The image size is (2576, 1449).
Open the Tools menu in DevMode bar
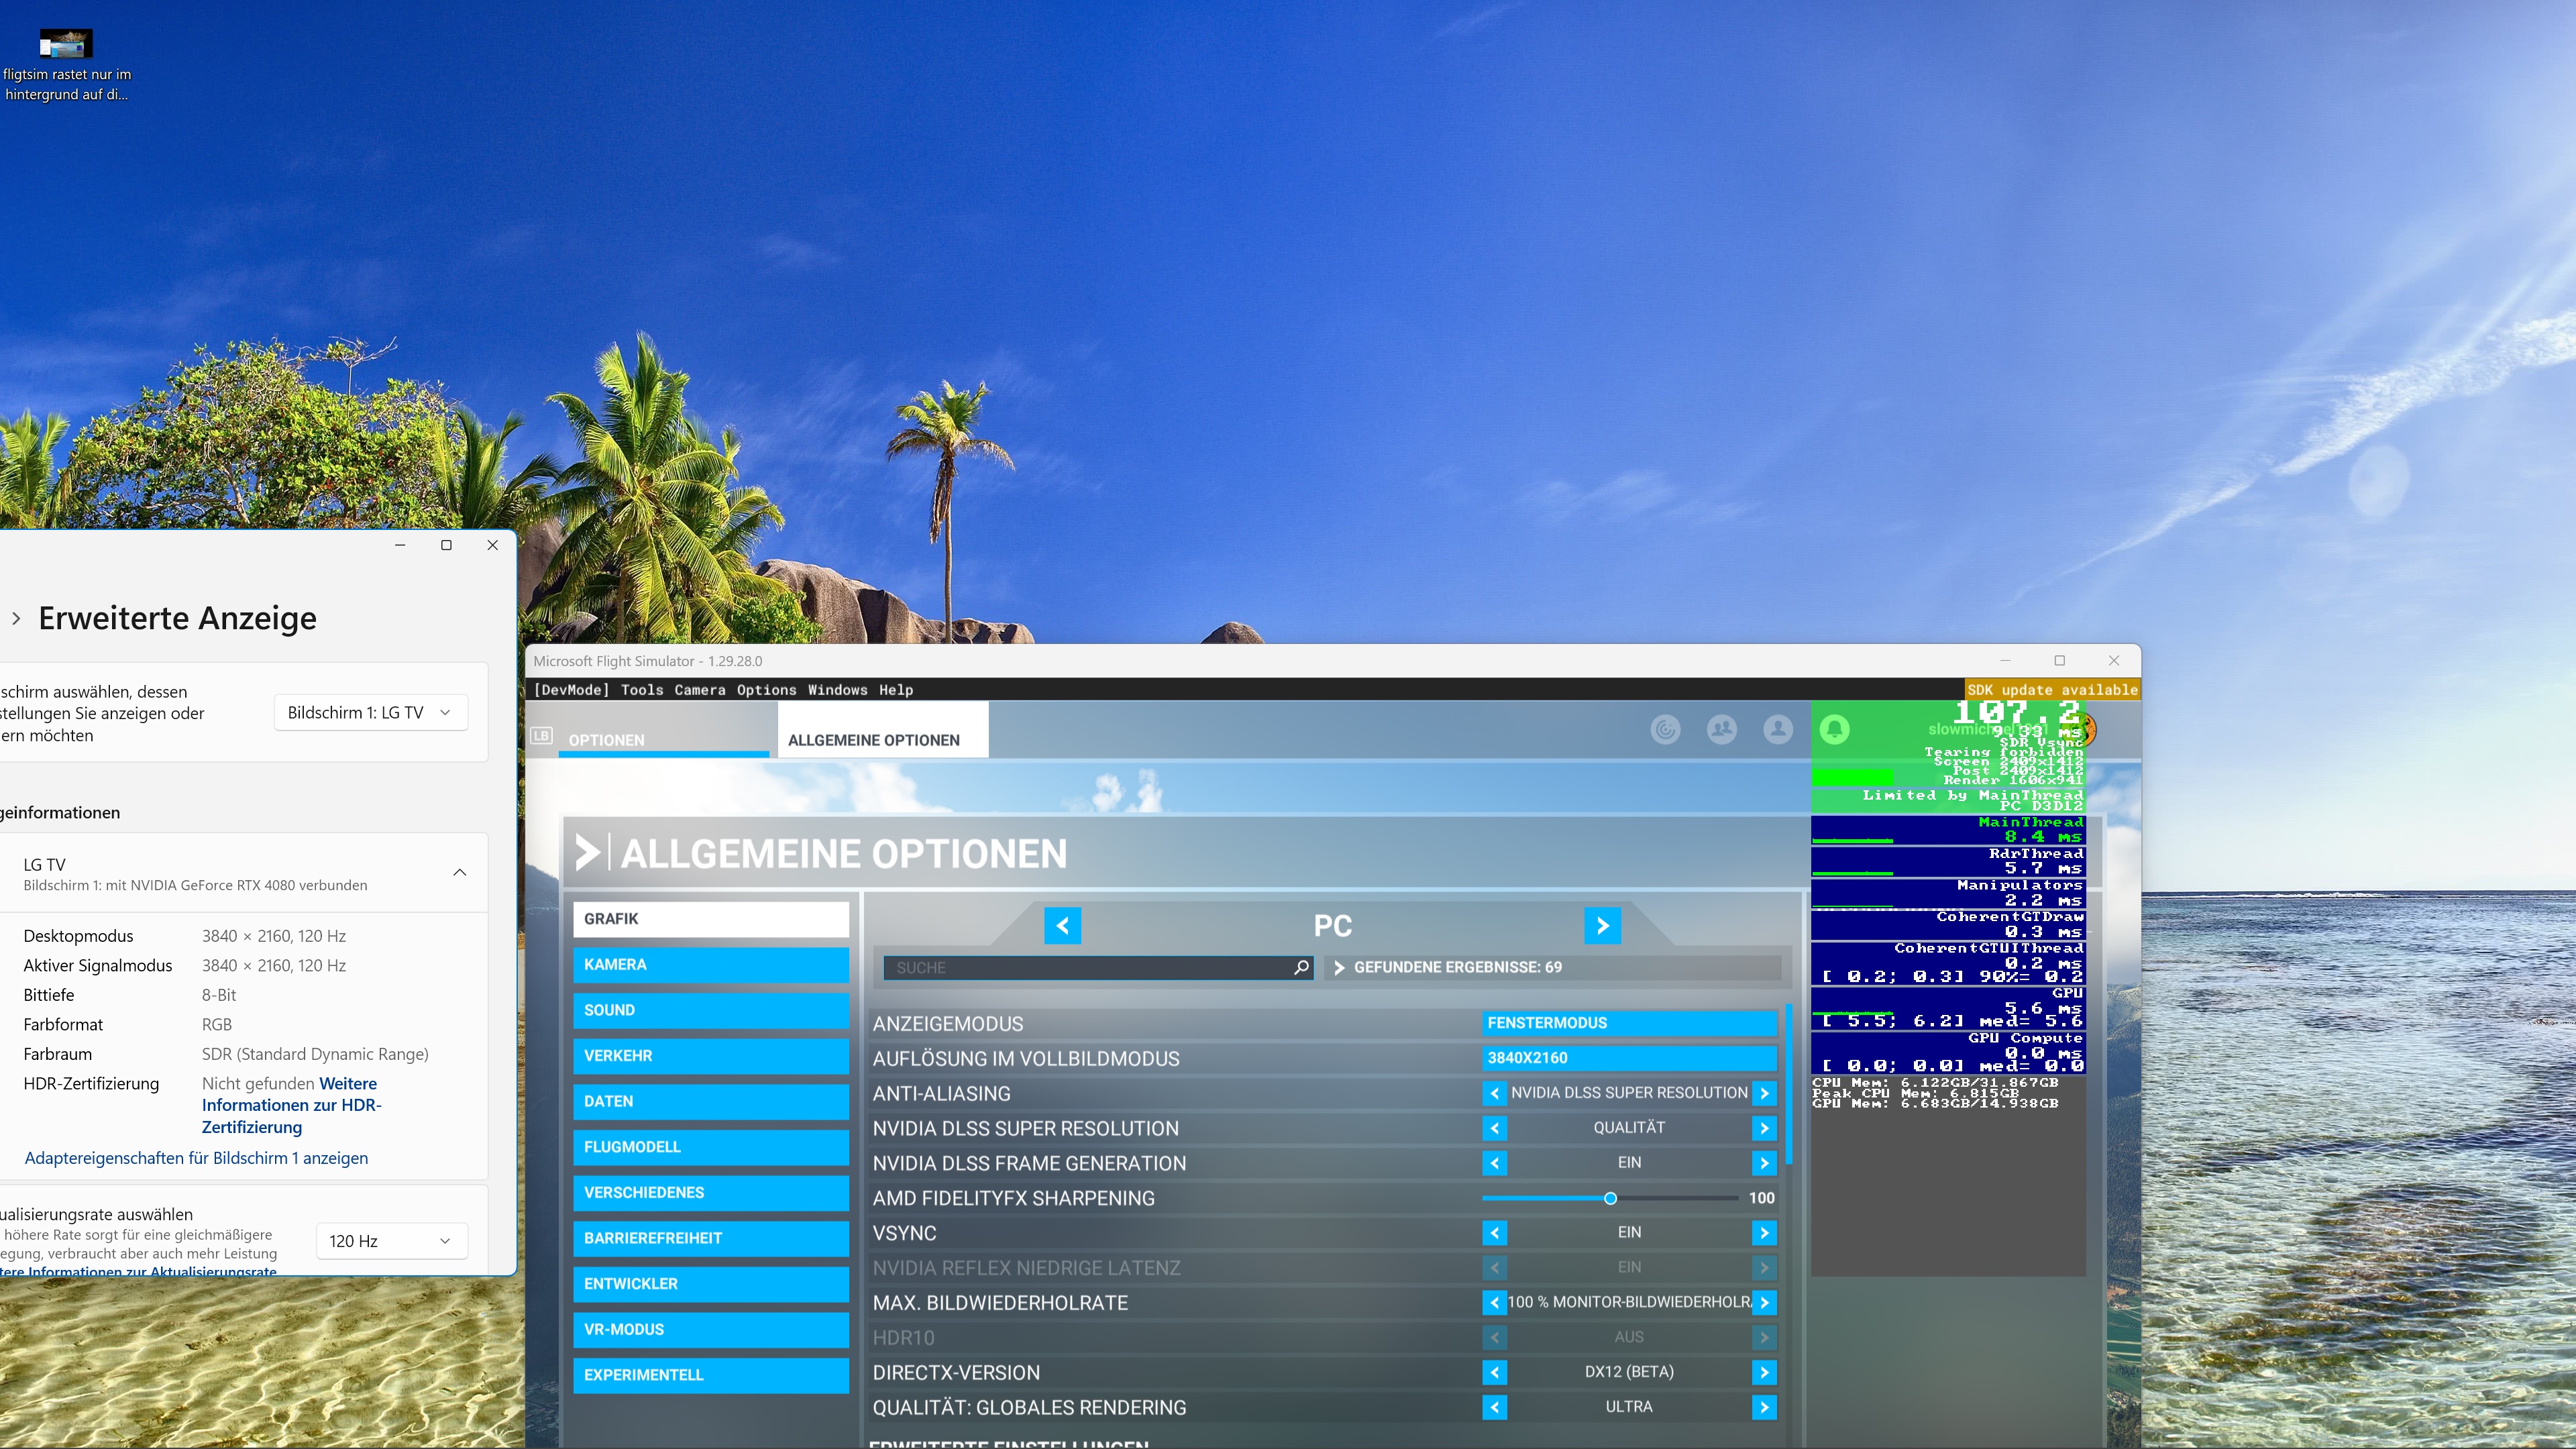click(641, 689)
